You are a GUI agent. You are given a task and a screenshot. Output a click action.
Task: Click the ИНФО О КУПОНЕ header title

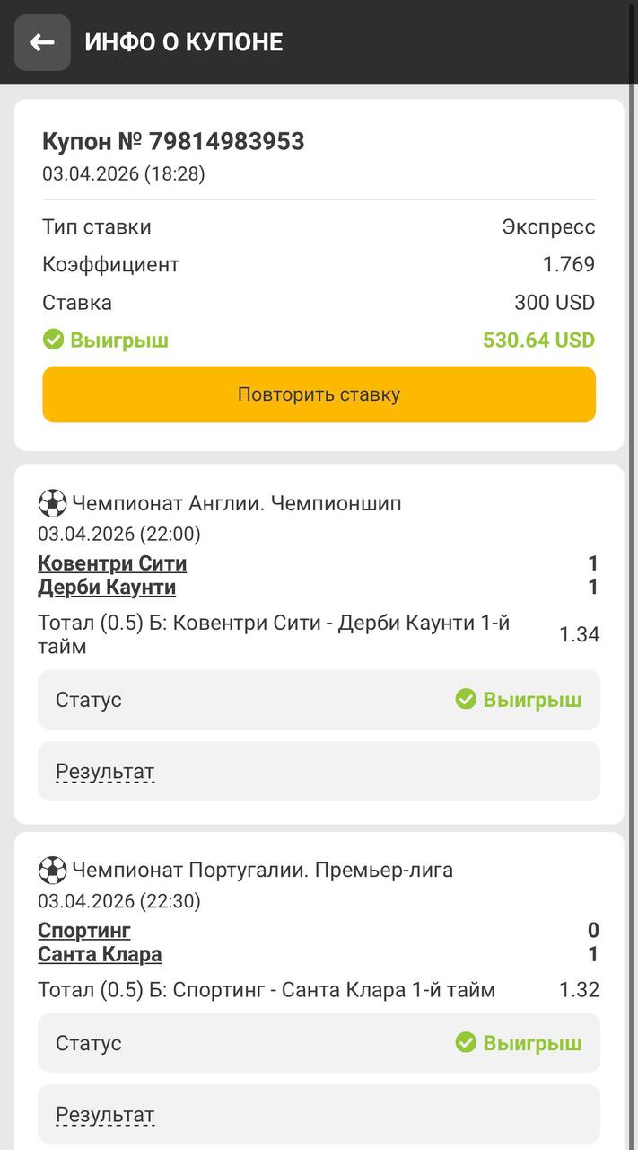184,42
